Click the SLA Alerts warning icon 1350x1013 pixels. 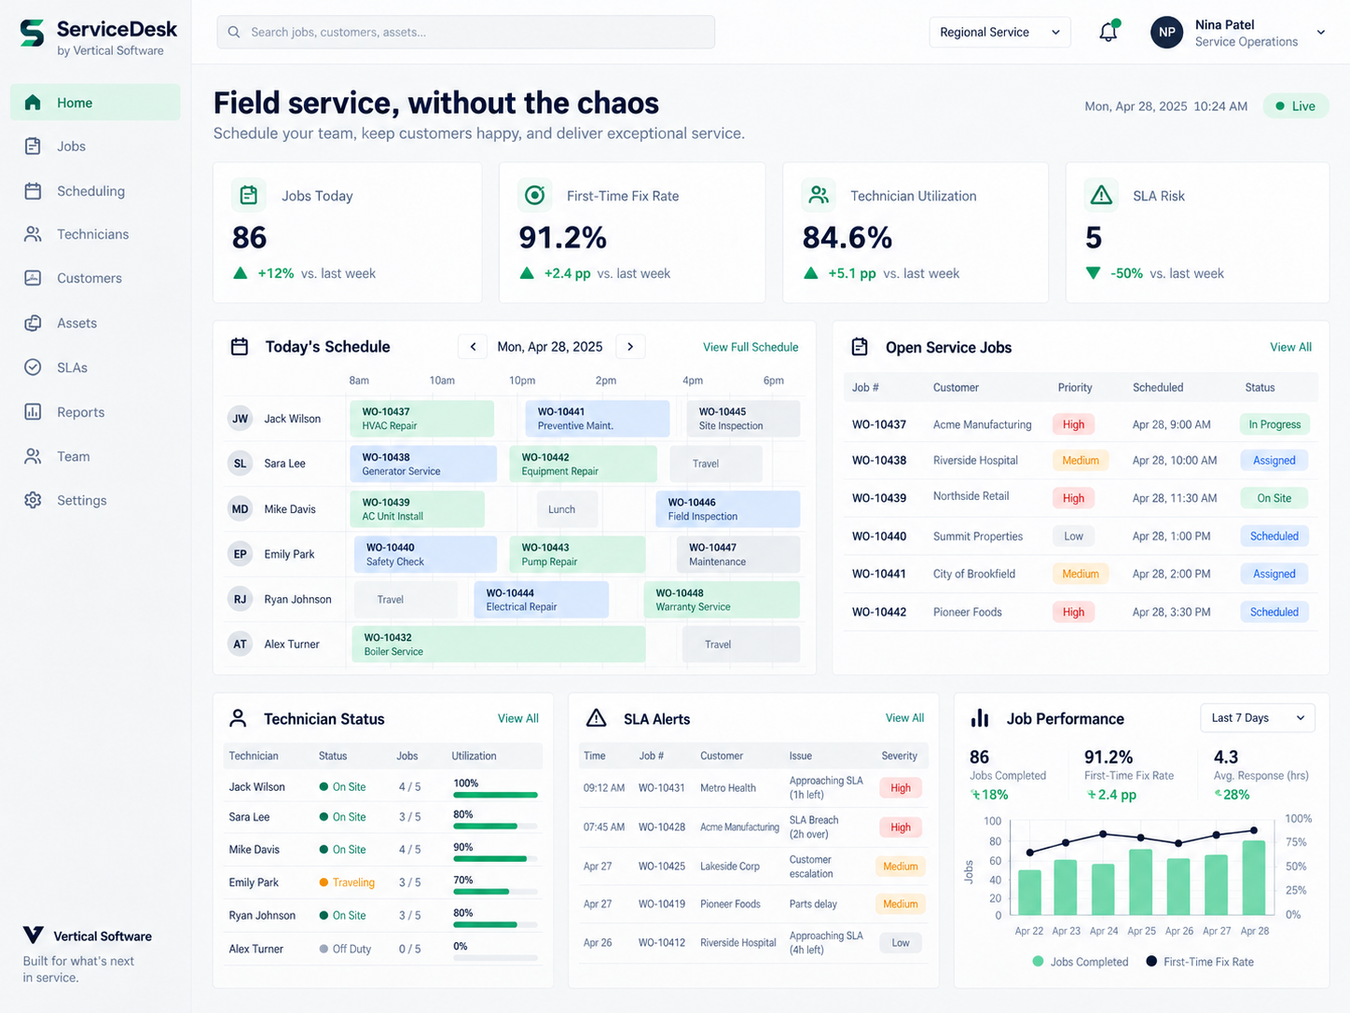pyautogui.click(x=596, y=718)
